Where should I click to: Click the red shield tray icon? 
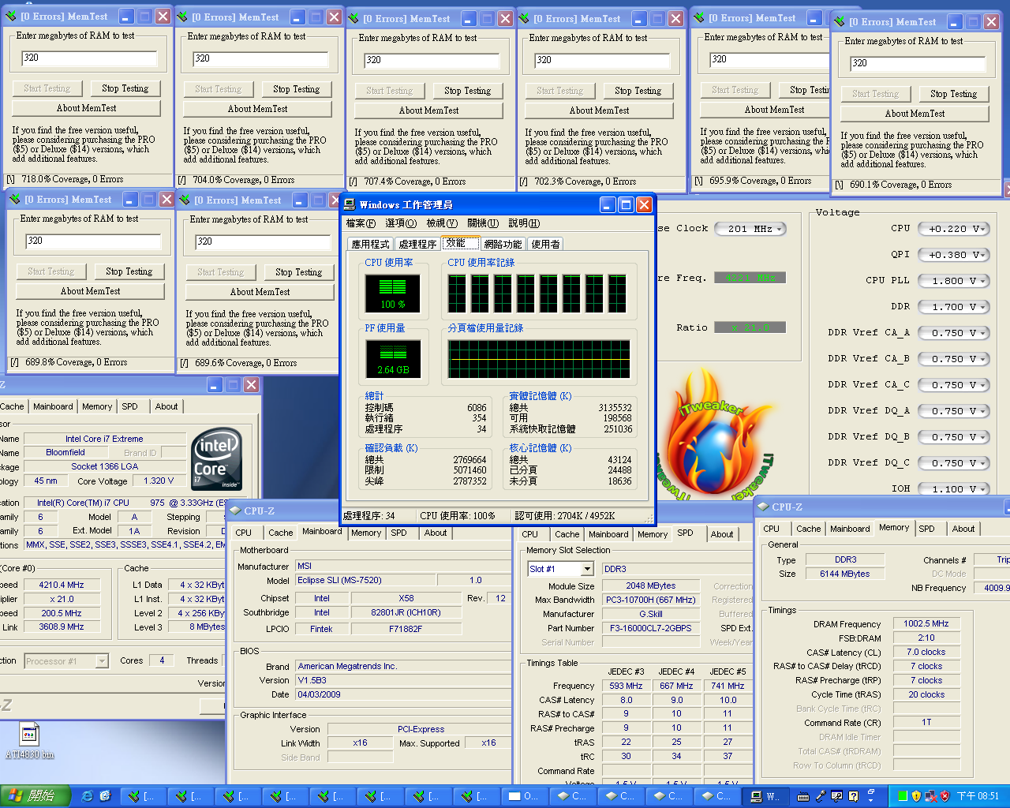(x=945, y=796)
